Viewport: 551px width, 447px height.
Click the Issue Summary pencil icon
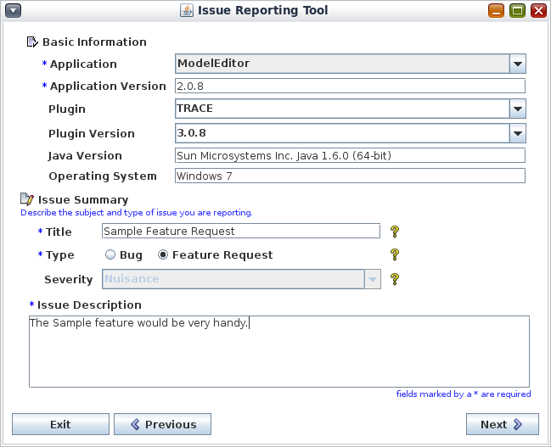[x=27, y=199]
